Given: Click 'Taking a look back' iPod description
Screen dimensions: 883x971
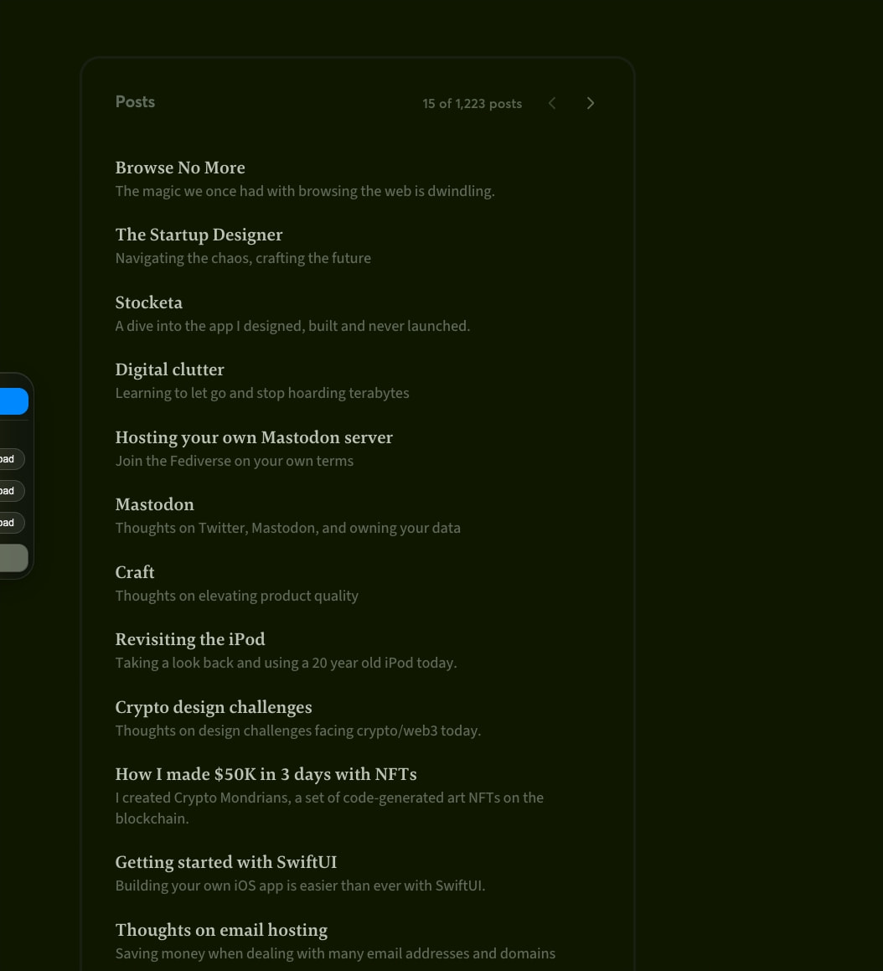Looking at the screenshot, I should [x=286, y=663].
